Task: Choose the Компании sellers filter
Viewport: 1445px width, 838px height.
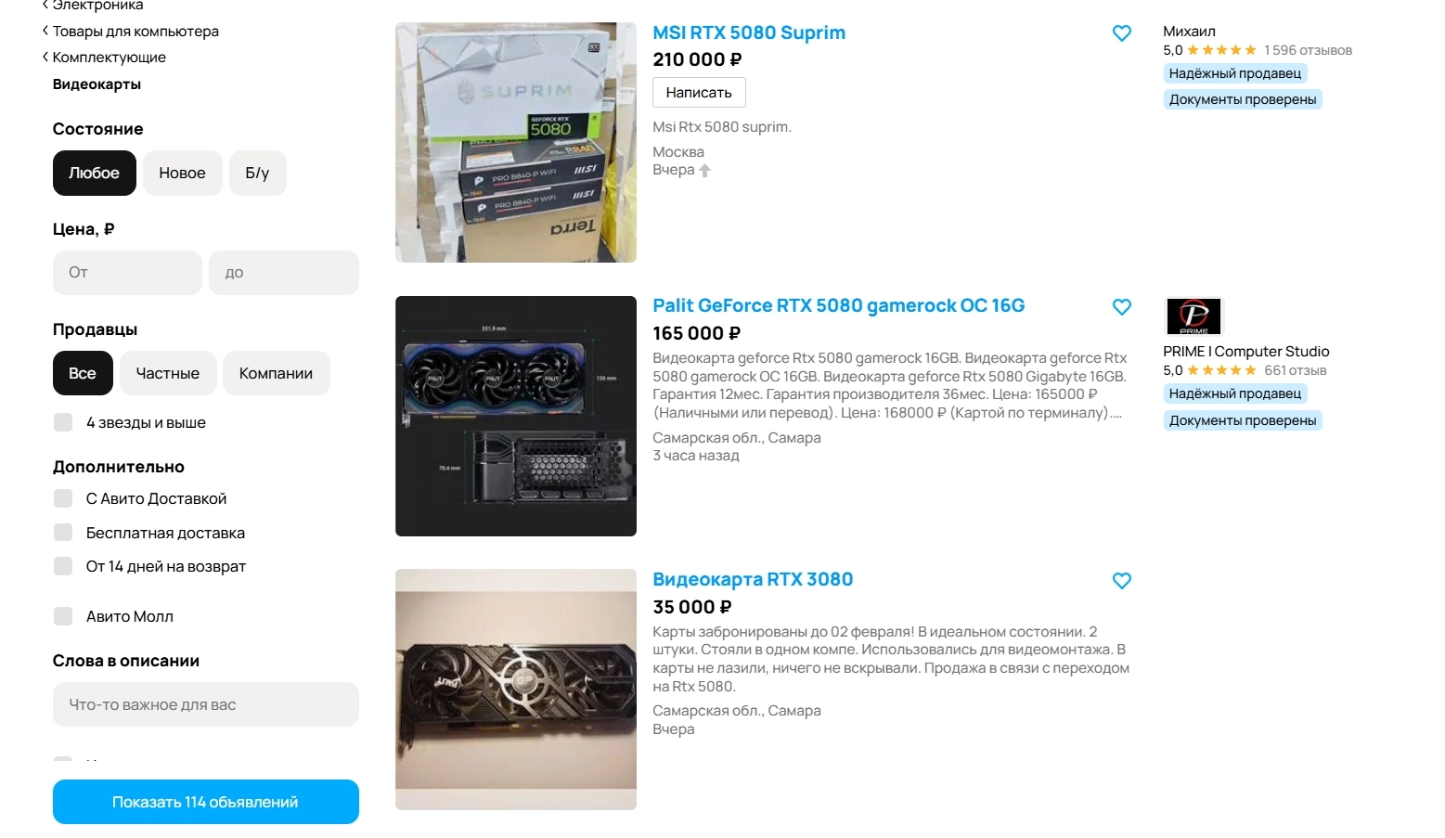Action: (x=276, y=373)
